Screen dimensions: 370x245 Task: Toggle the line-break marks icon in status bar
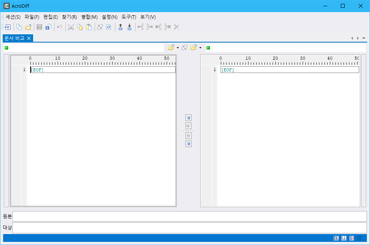coord(352,238)
